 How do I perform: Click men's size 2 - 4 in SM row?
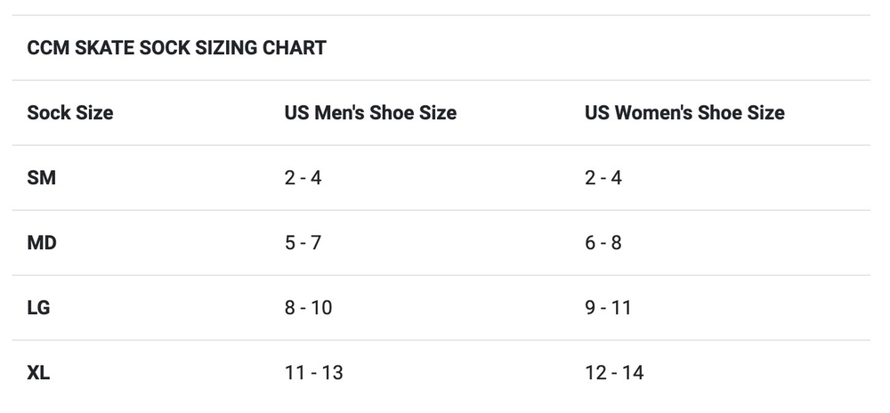(303, 178)
